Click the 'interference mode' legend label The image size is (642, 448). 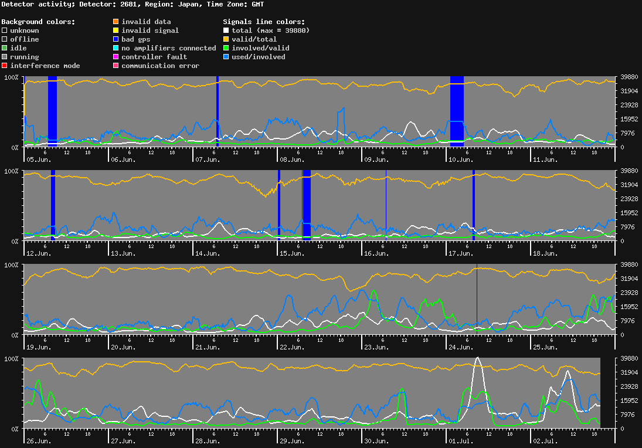click(45, 66)
